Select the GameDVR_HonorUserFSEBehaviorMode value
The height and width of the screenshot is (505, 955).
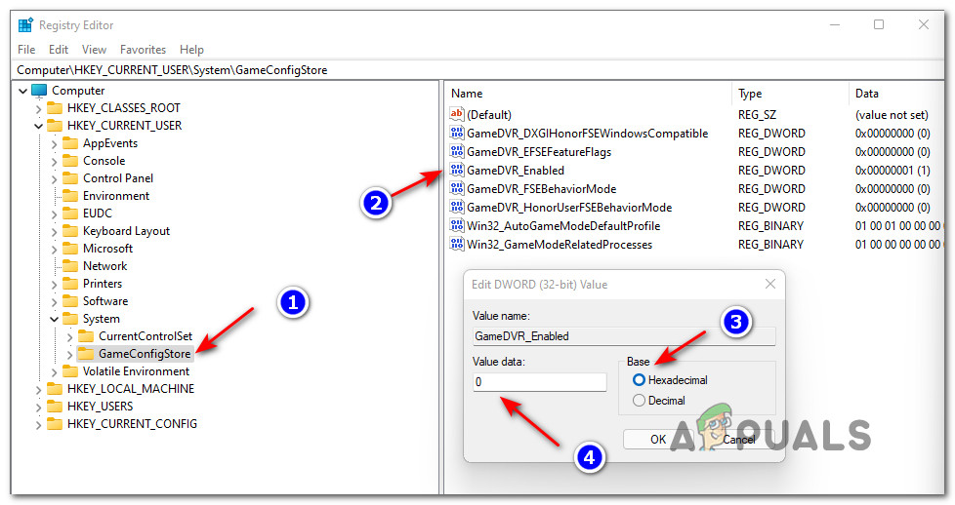coord(569,208)
